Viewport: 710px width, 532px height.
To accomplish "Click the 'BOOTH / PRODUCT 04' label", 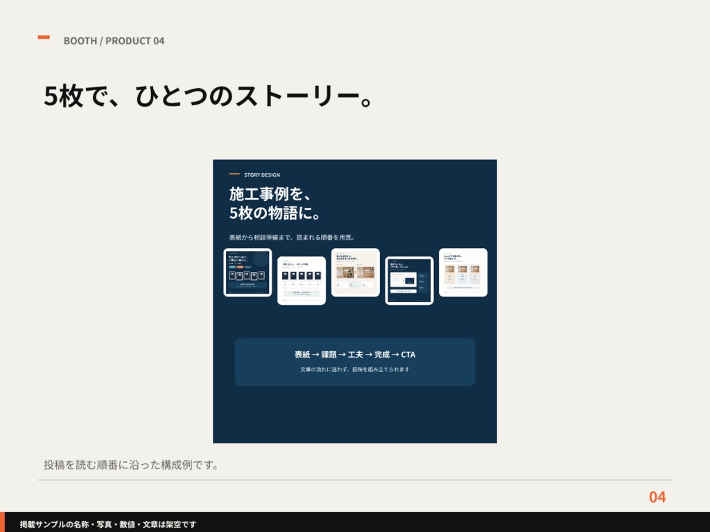I will pyautogui.click(x=114, y=41).
